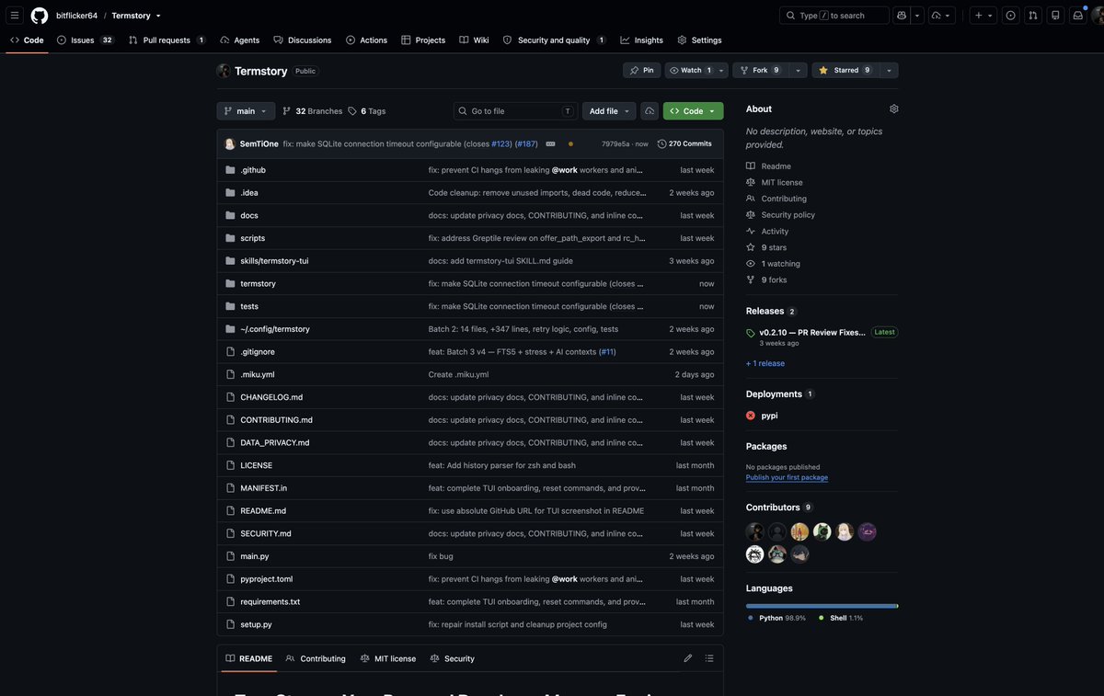Open the header Issues icon
The image size is (1104, 696).
1011,16
